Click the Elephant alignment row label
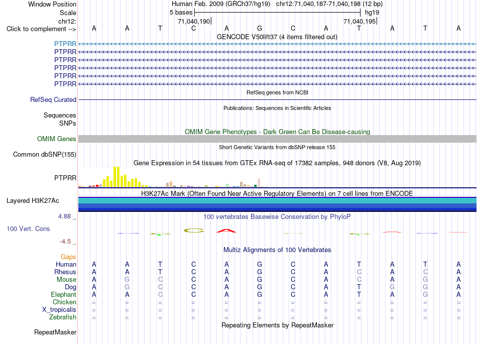The image size is (477, 344). (x=63, y=294)
